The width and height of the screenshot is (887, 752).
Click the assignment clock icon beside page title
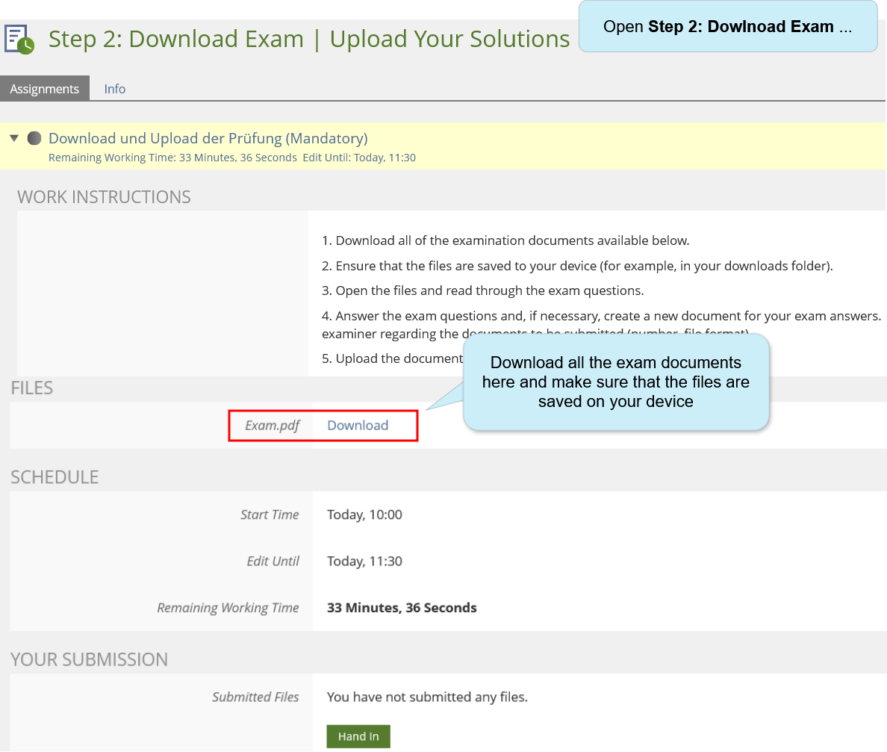pos(19,40)
